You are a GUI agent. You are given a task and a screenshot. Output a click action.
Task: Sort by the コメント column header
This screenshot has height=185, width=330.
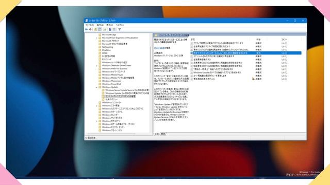(284, 40)
